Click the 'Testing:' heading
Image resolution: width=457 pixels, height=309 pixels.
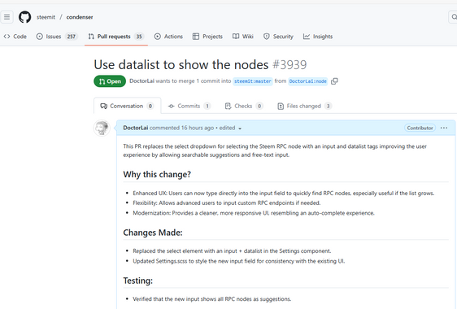138,281
